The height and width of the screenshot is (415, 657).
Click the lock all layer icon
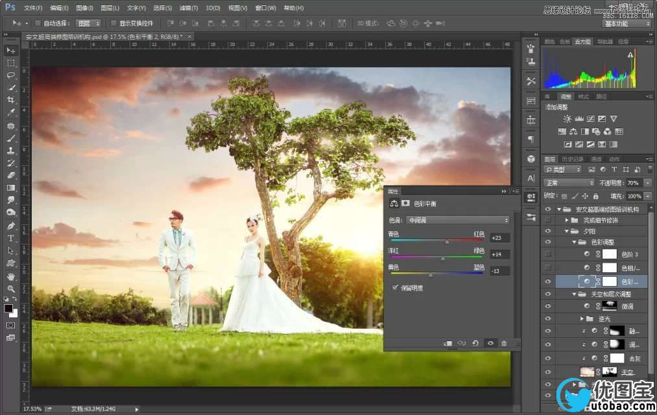click(595, 196)
